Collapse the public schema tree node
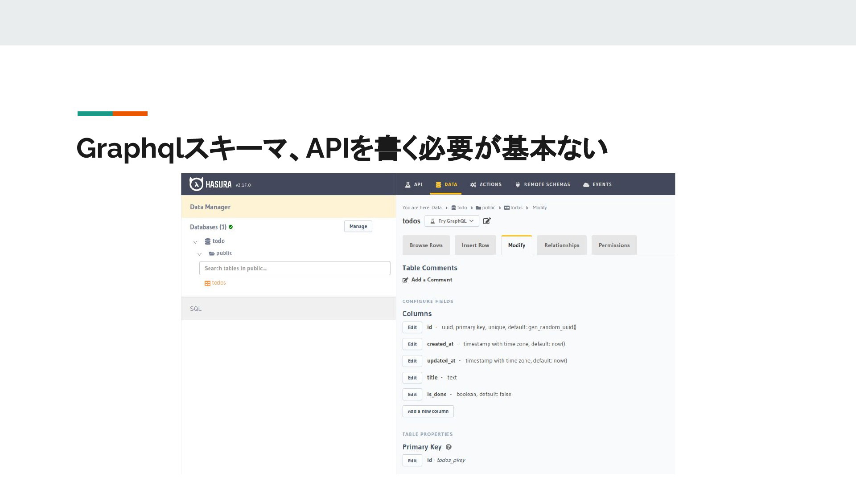 pyautogui.click(x=199, y=254)
